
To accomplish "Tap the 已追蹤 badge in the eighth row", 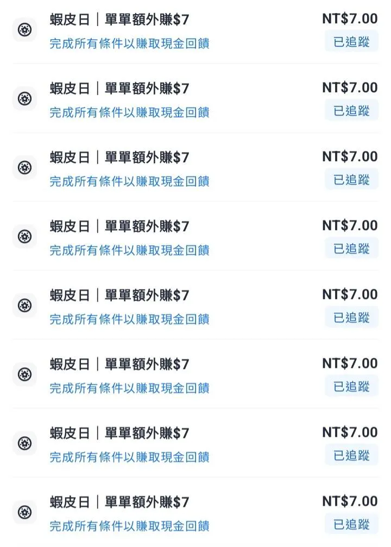I will [x=351, y=524].
